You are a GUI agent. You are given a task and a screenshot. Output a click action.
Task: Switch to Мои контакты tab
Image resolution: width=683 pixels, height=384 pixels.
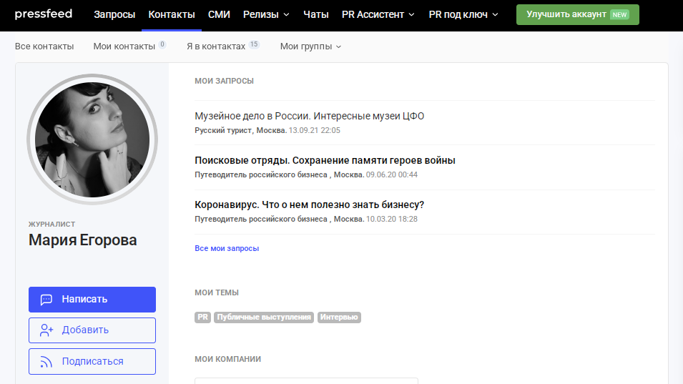(129, 46)
